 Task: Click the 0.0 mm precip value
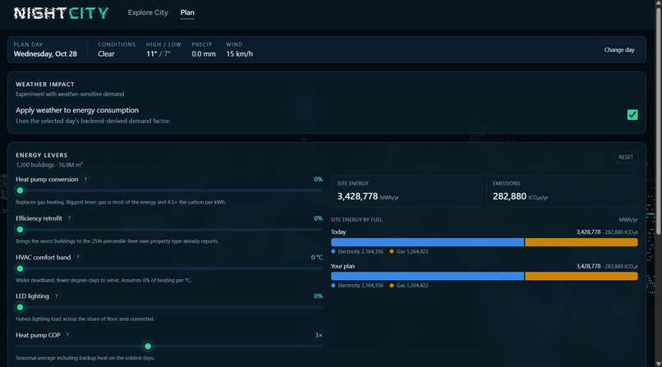[x=204, y=54]
